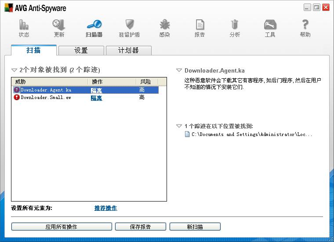Collapse the 1个踪迹在以下位置被找到 section triangle
Image resolution: width=334 pixels, height=242 pixels.
pyautogui.click(x=179, y=126)
